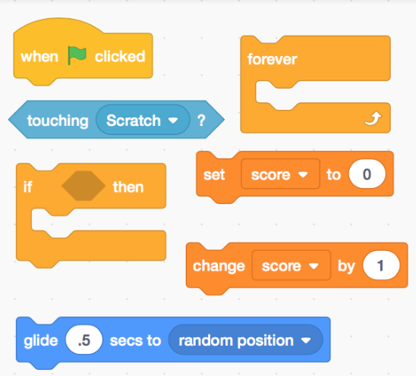
Task: Open the score dropdown in set block
Action: [x=280, y=174]
